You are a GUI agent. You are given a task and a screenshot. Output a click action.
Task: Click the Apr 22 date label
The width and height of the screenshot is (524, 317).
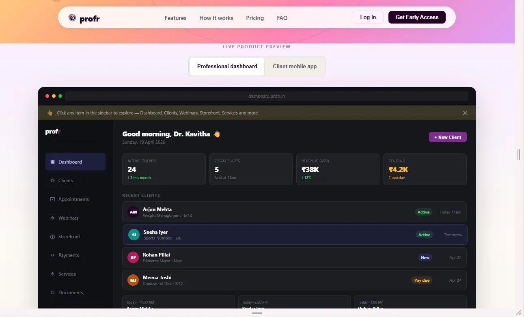[x=455, y=258]
